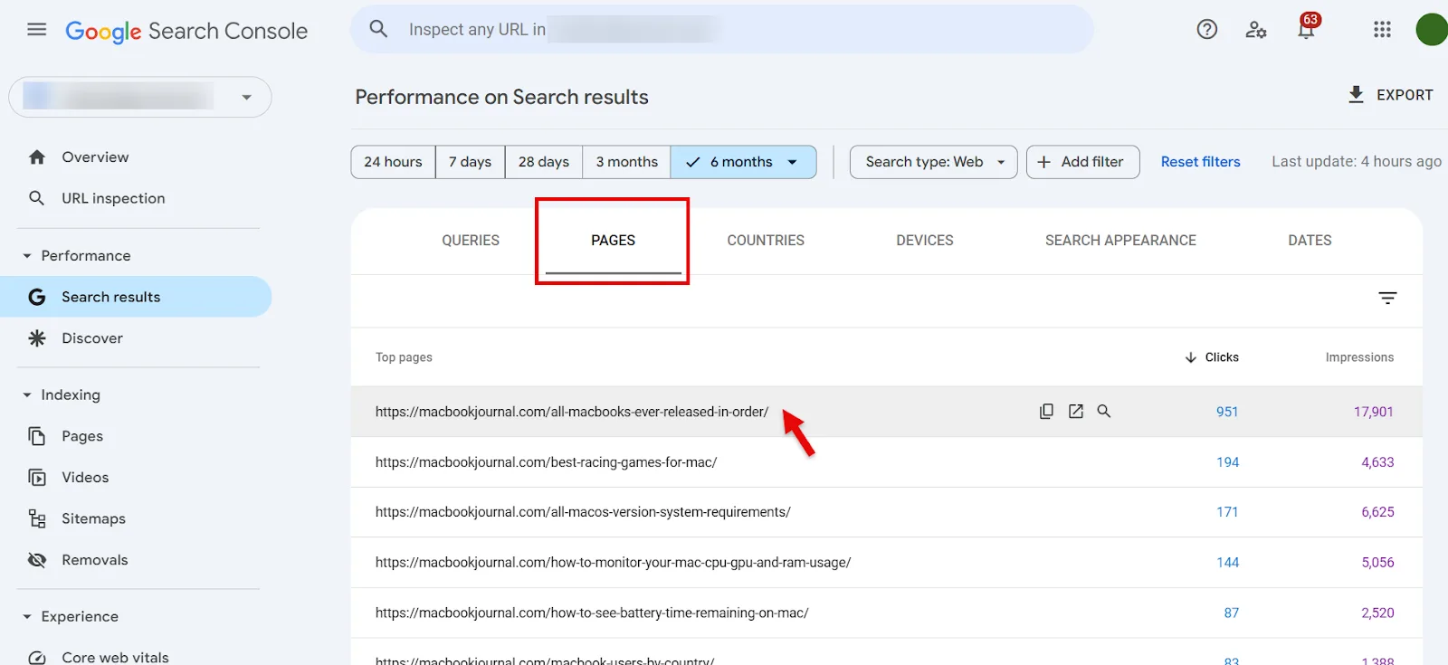Click the 194 clicks value

(x=1227, y=462)
